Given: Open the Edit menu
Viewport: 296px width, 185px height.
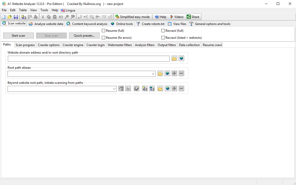Looking at the screenshot, I should 13,10.
